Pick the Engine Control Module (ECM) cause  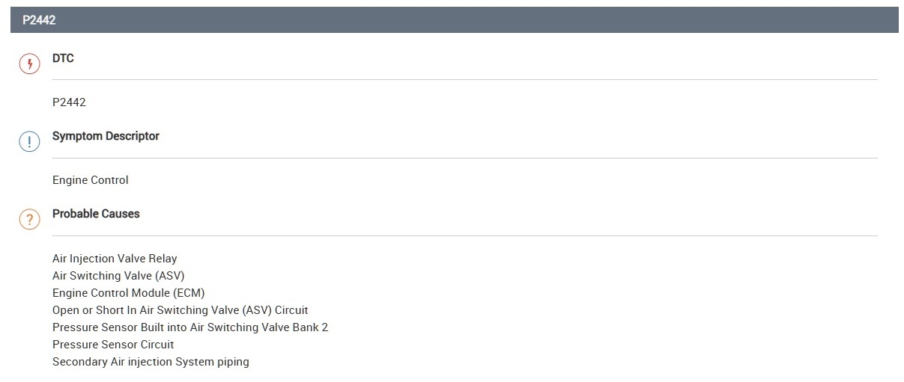pos(128,293)
